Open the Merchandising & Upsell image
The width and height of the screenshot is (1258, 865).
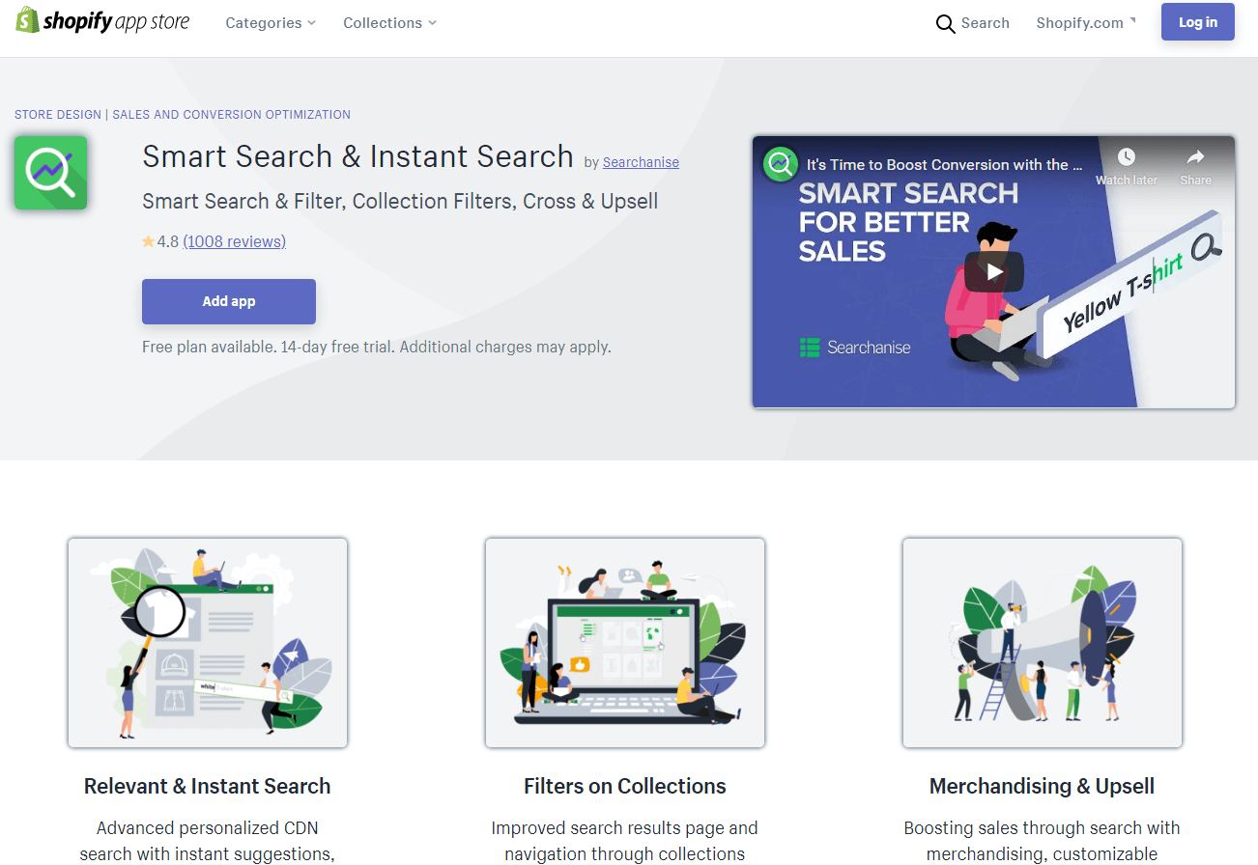[1043, 643]
